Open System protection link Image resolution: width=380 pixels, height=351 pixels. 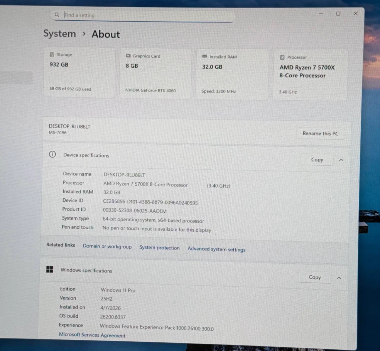[159, 248]
